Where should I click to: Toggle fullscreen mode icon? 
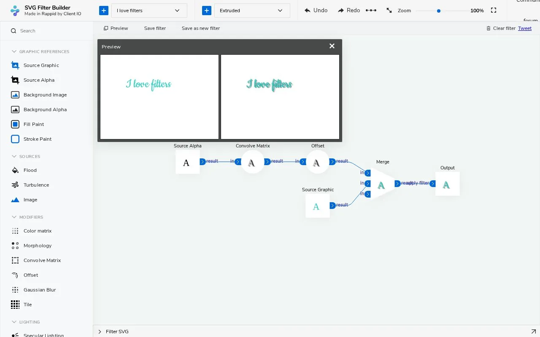(x=494, y=11)
